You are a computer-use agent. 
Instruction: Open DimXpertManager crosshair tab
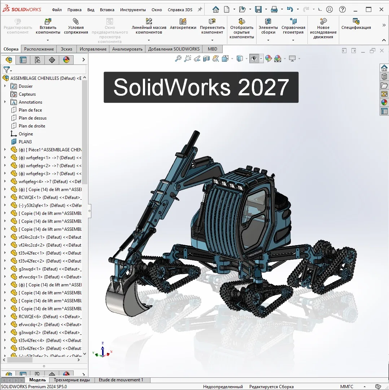coord(52,60)
